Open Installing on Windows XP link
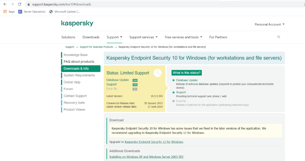This screenshot has width=305, height=161. [x=146, y=157]
